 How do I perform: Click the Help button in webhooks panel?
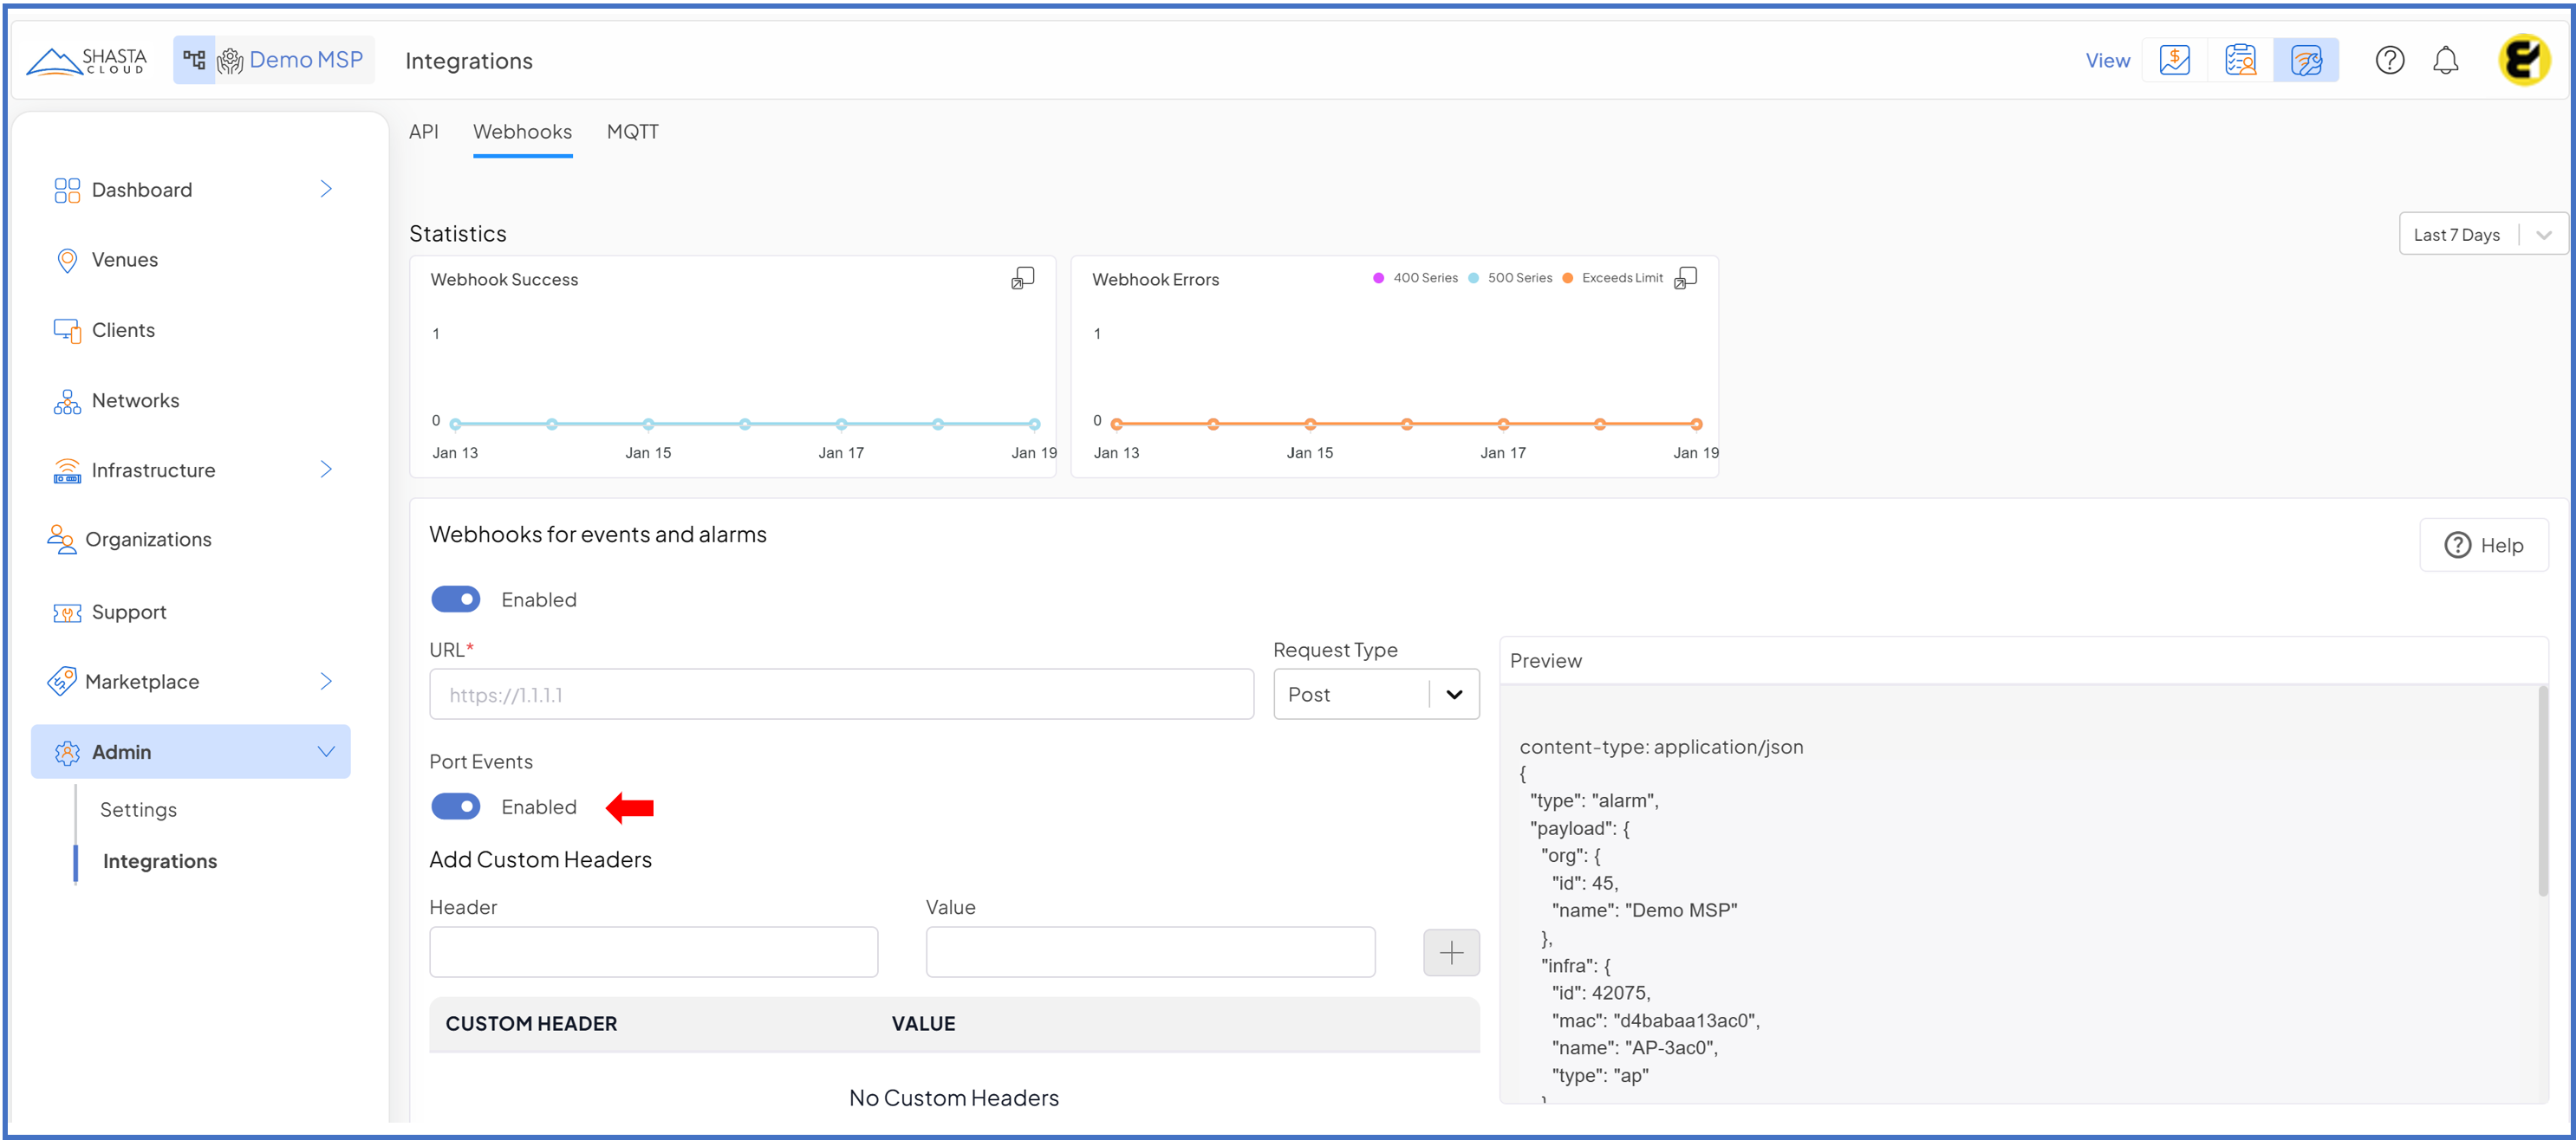pyautogui.click(x=2483, y=546)
